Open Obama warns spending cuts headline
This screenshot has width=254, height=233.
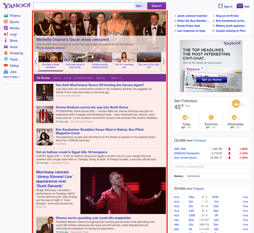93,218
